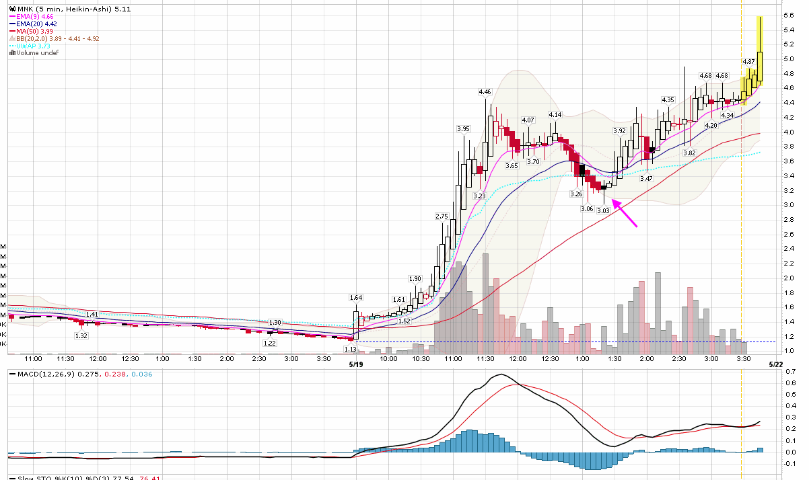Click the Bollinger Bands legend icon
The width and height of the screenshot is (809, 480).
[x=13, y=38]
